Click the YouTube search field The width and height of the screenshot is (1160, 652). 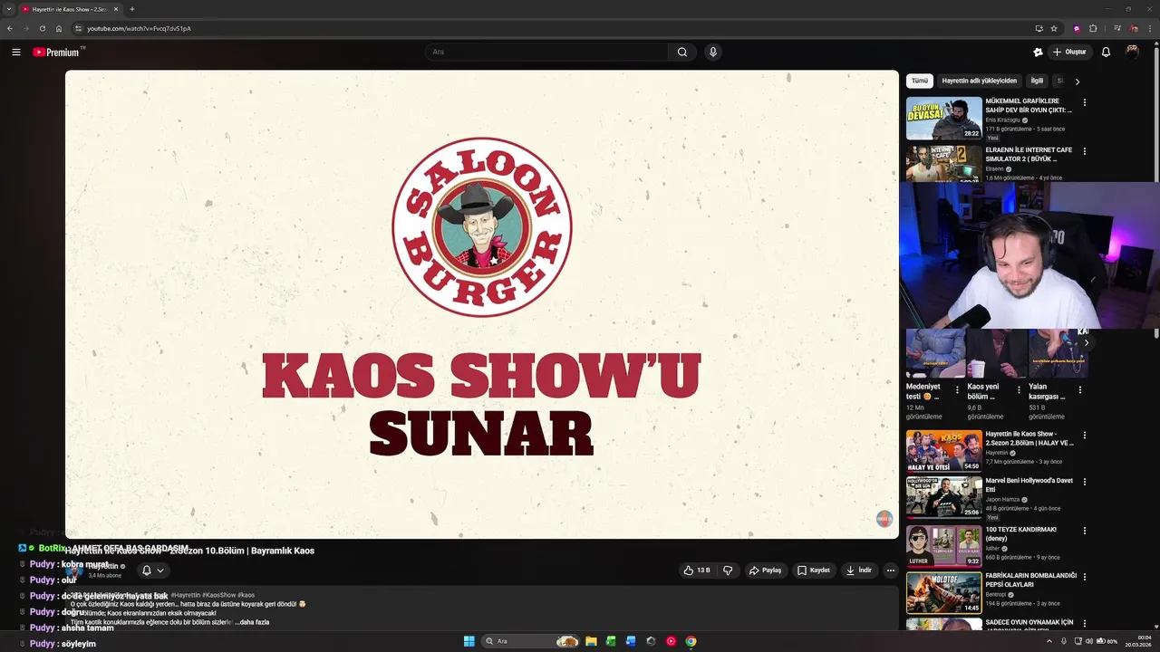point(546,53)
